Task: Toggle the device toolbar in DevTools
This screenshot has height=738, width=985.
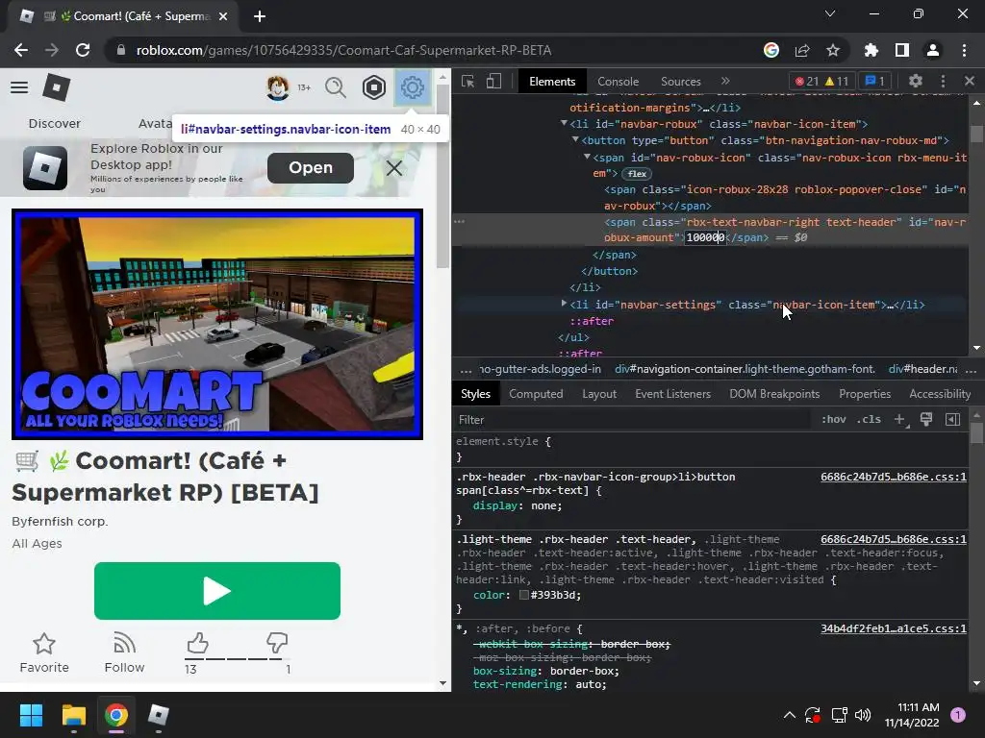Action: pyautogui.click(x=493, y=81)
